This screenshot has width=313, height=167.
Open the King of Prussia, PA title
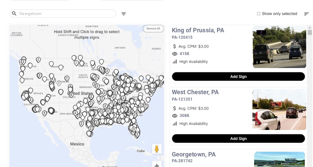coord(198,30)
